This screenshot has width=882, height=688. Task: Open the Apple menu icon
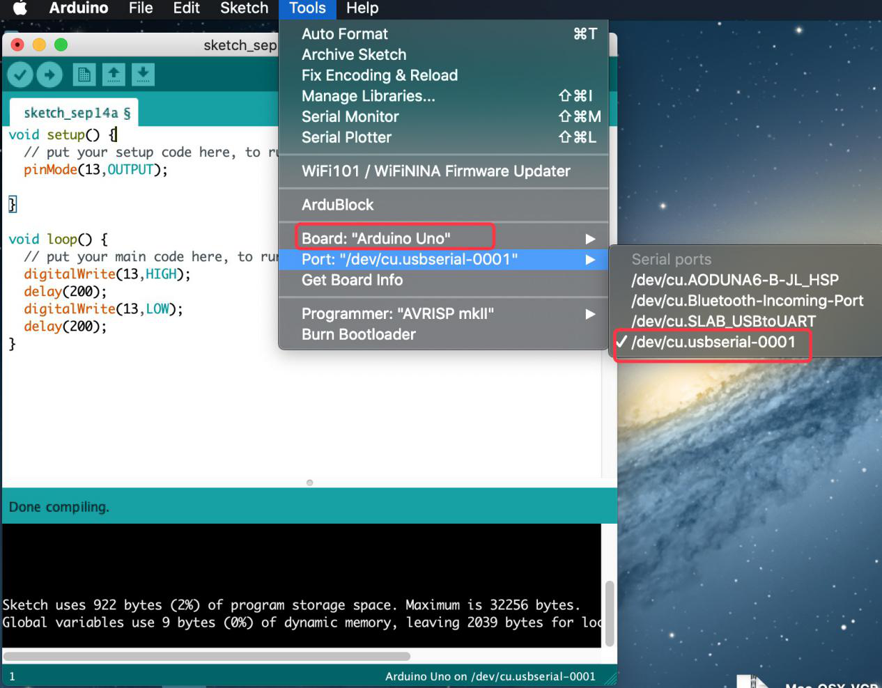[x=20, y=8]
